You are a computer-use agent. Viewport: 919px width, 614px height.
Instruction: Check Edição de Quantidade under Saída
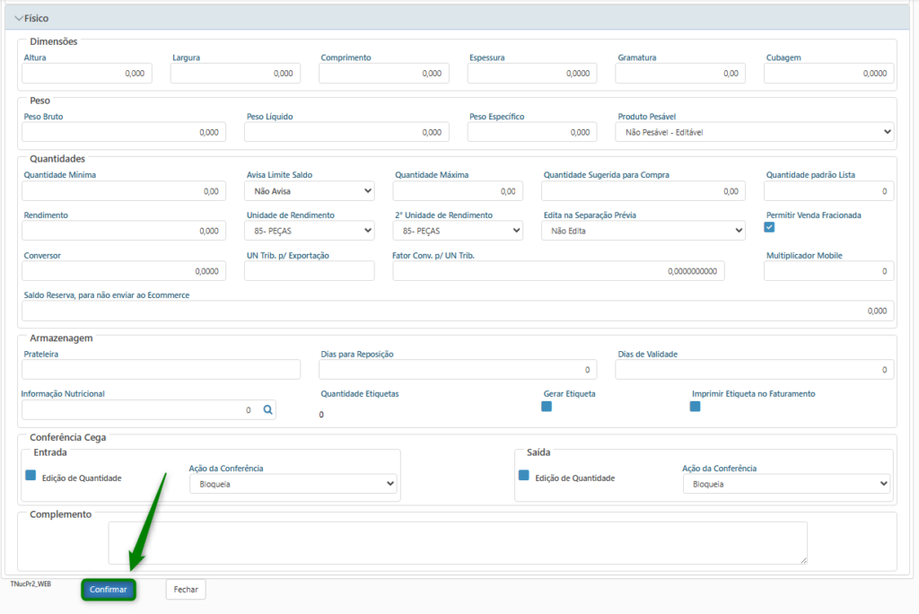(524, 476)
